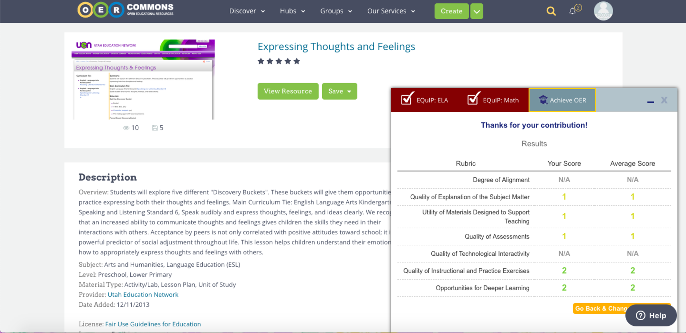Expand the Discover dropdown menu
The image size is (686, 333).
pos(247,11)
